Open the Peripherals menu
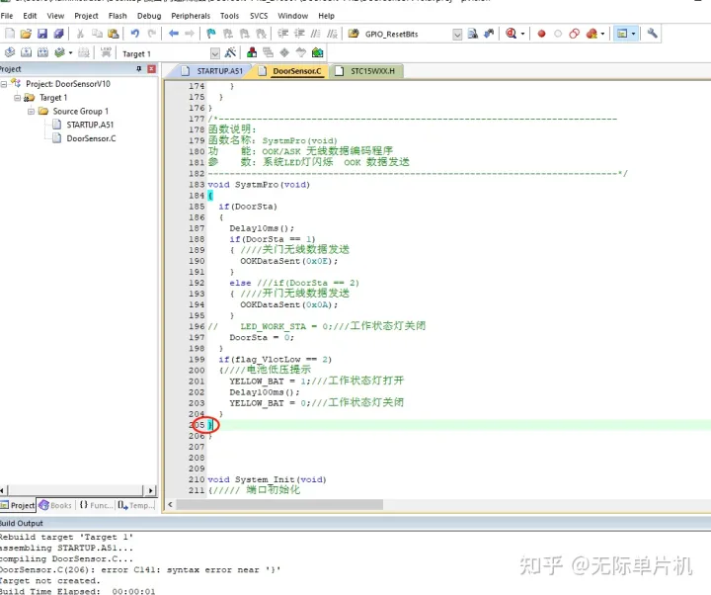Screen dimensions: 711x595 (190, 16)
